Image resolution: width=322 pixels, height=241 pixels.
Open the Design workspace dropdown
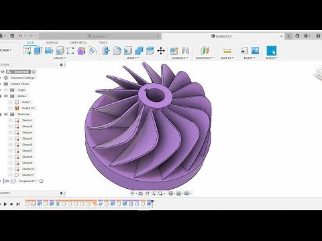coord(5,50)
